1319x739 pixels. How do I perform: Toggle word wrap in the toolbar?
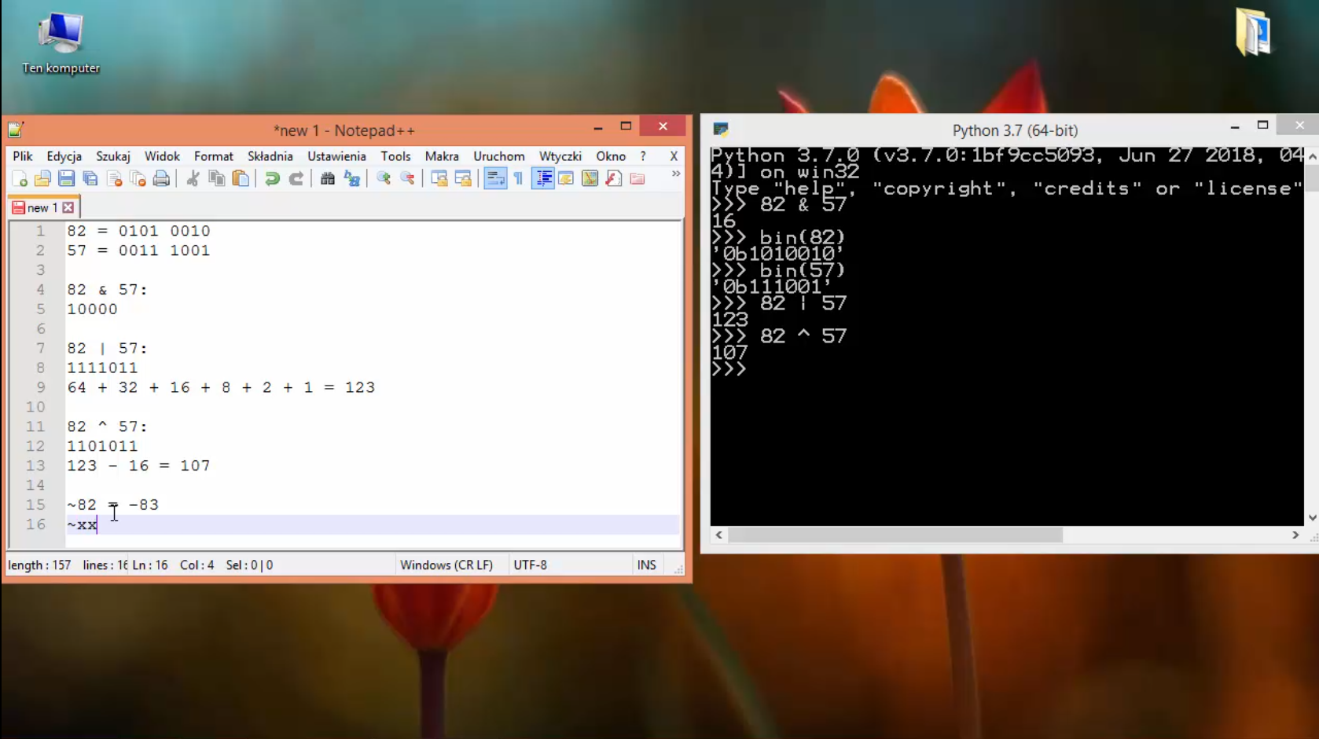495,179
